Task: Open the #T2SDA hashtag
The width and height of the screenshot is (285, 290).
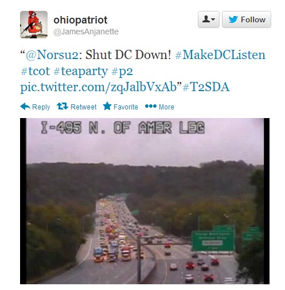Action: (206, 87)
